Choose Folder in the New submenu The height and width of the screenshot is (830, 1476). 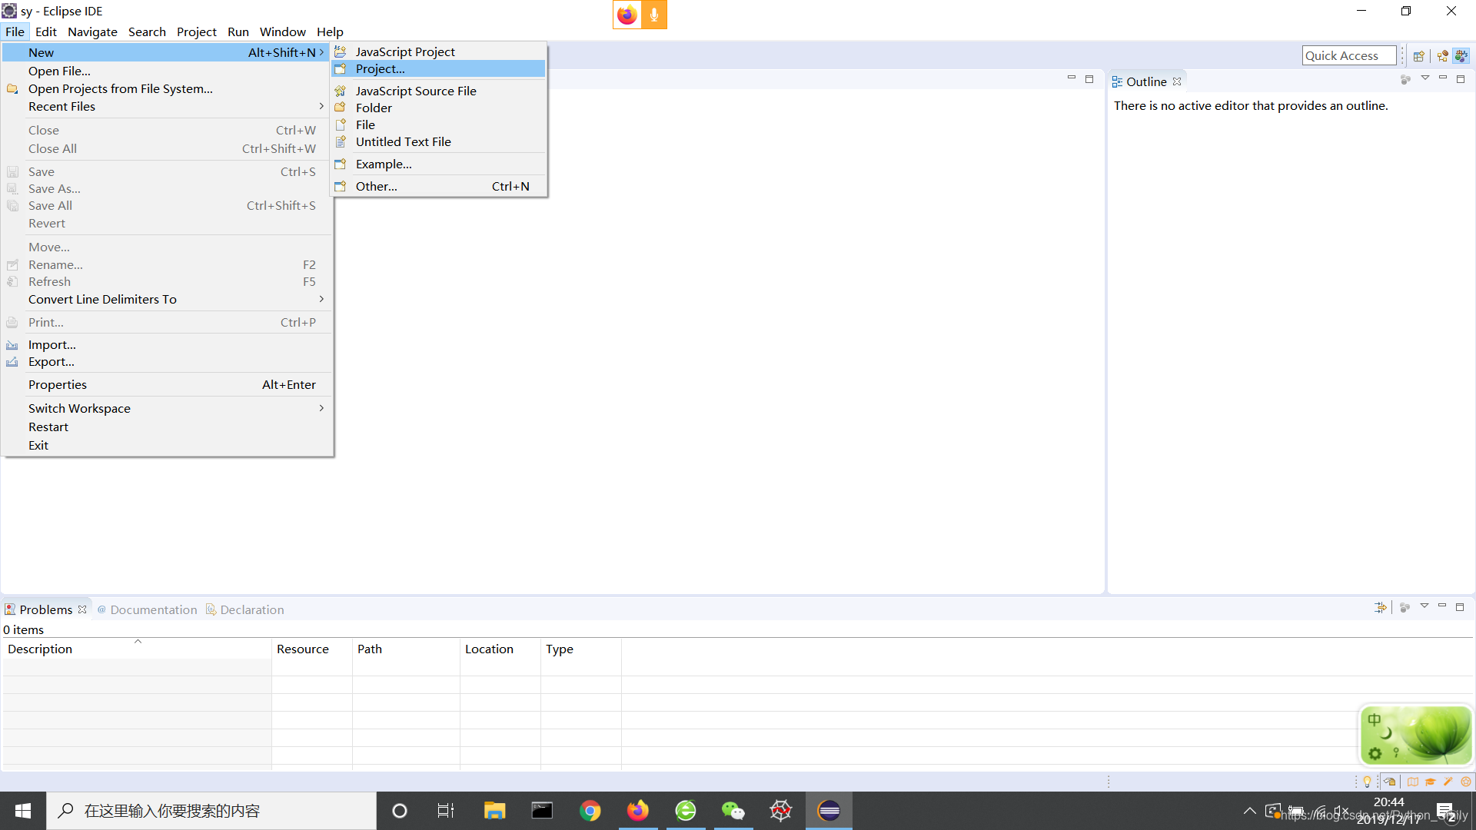(x=439, y=108)
